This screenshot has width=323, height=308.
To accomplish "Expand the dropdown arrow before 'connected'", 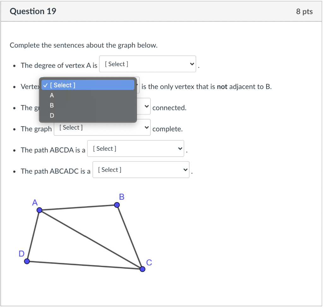I will (x=146, y=107).
